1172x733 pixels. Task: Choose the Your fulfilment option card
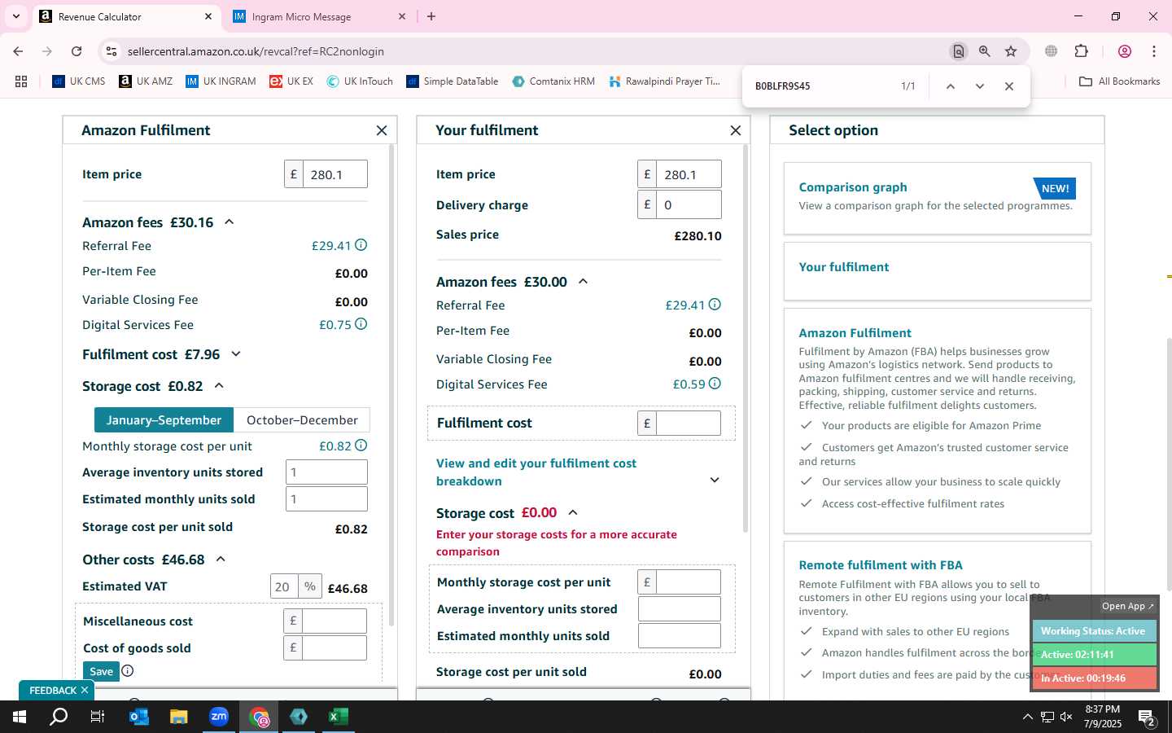(937, 271)
